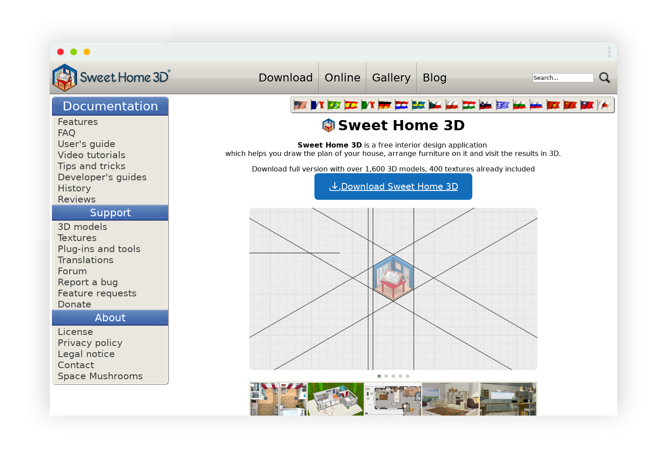The height and width of the screenshot is (451, 667).
Task: Open the Online menu item
Action: tap(342, 78)
